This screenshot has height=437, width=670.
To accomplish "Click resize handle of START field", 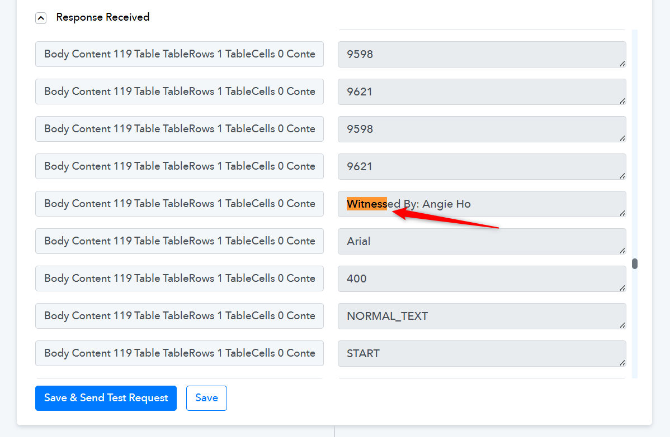I will click(622, 363).
